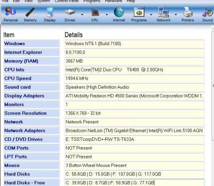Image resolution: width=214 pixels, height=186 pixels.
Task: Click the Network Present field
Action: (134, 122)
